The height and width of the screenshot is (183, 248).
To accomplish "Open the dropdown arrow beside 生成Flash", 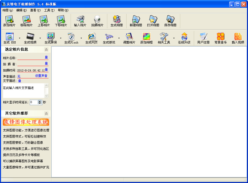I will (x=81, y=38).
